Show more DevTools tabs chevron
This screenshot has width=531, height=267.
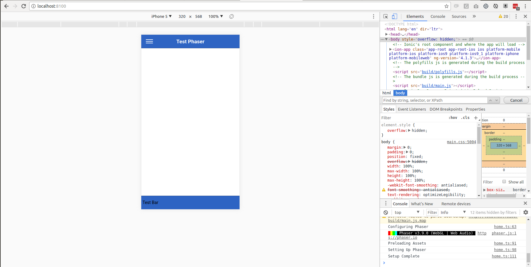(x=474, y=16)
